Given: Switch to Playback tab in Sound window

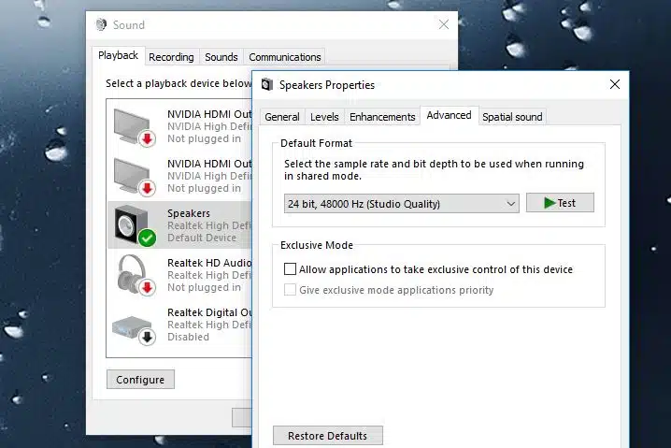Looking at the screenshot, I should click(x=118, y=56).
